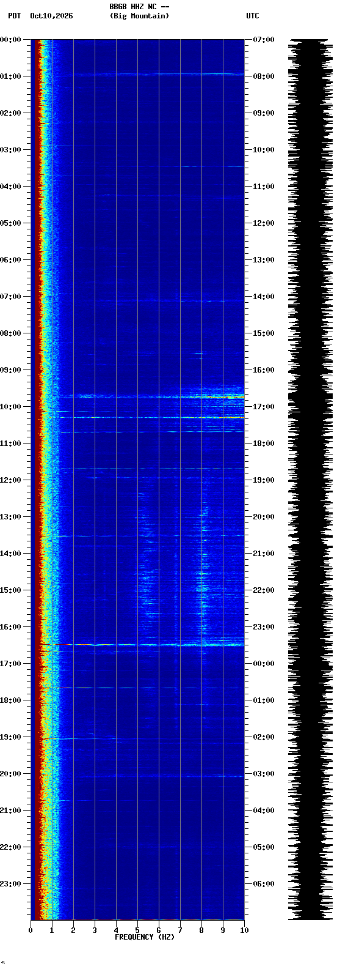Click the PDT '03:00' time label
The height and width of the screenshot is (969, 337).
click(11, 150)
